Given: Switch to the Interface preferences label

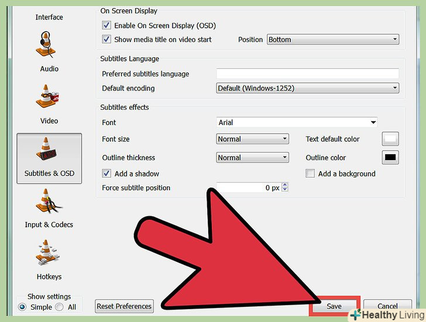Looking at the screenshot, I should coord(49,17).
